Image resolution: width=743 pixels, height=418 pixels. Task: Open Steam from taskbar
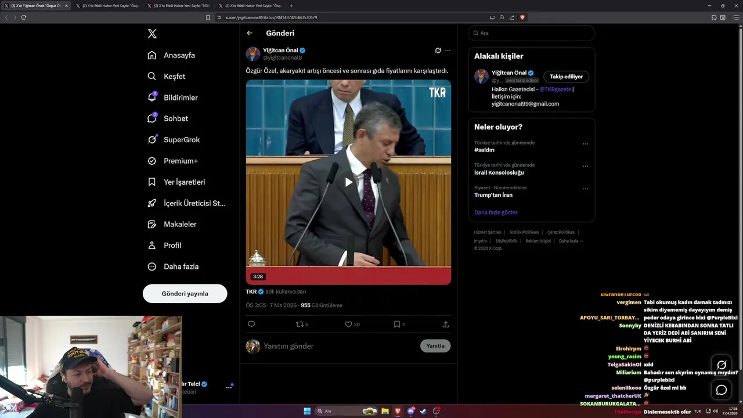[x=423, y=411]
